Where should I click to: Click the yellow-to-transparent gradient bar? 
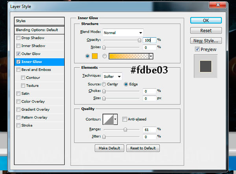pyautogui.click(x=129, y=56)
